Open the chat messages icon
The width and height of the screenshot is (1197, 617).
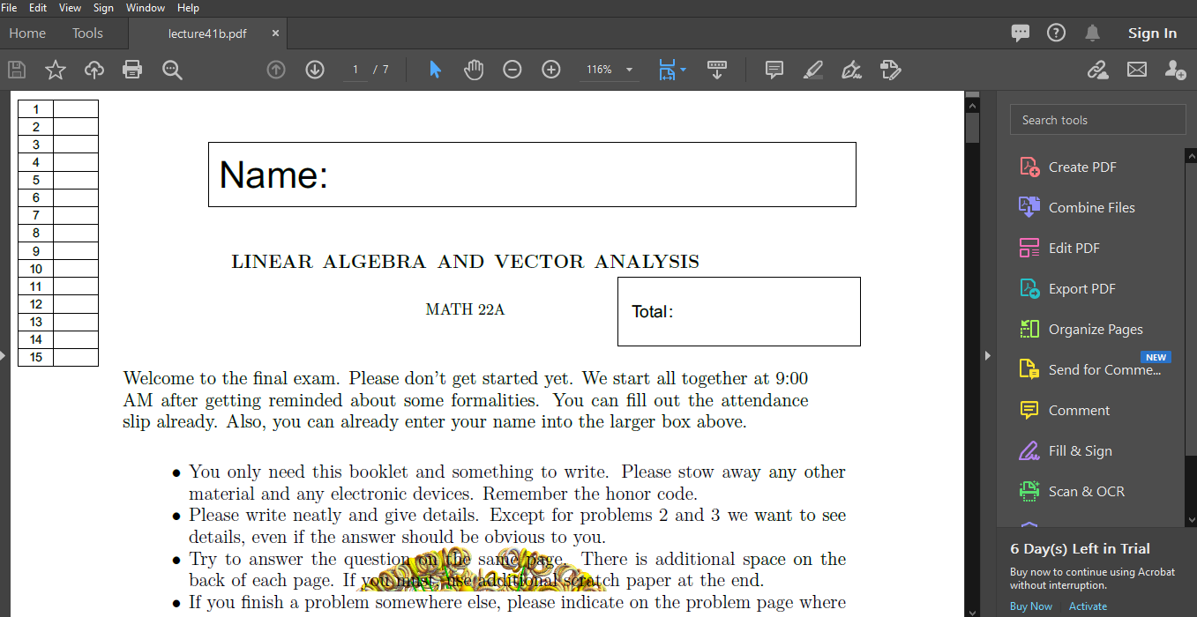point(1021,33)
